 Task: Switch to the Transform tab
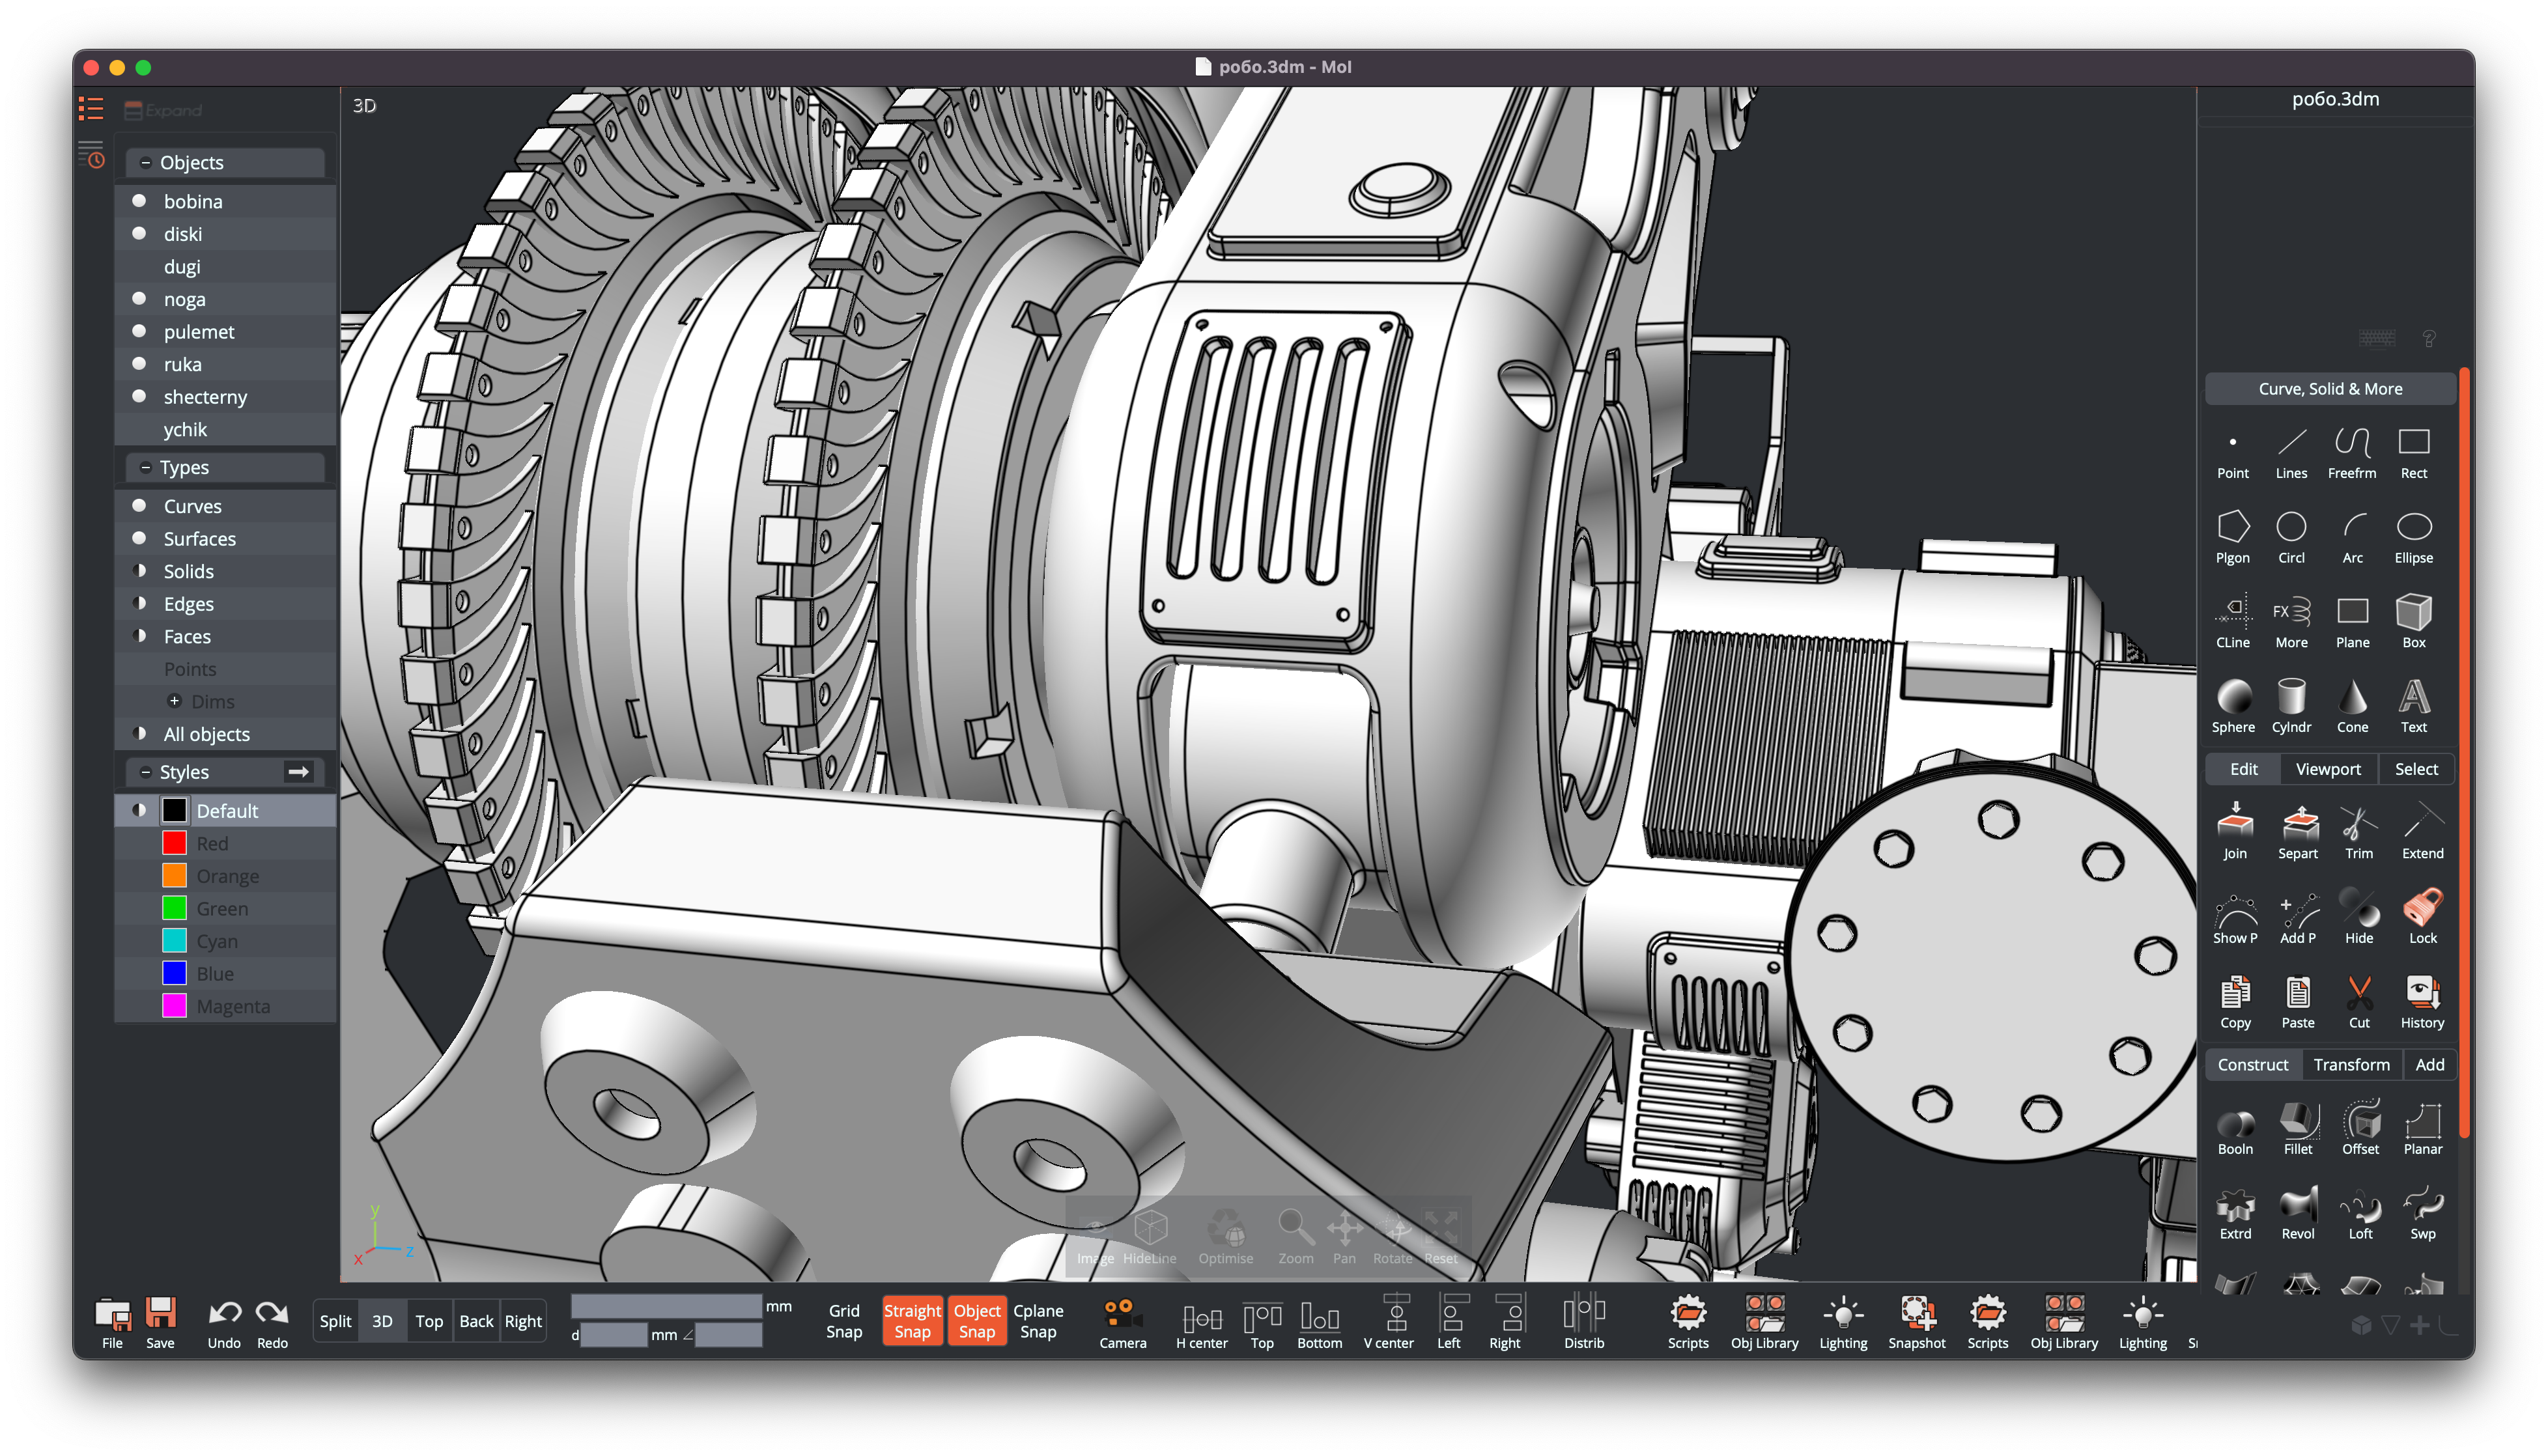[x=2351, y=1065]
